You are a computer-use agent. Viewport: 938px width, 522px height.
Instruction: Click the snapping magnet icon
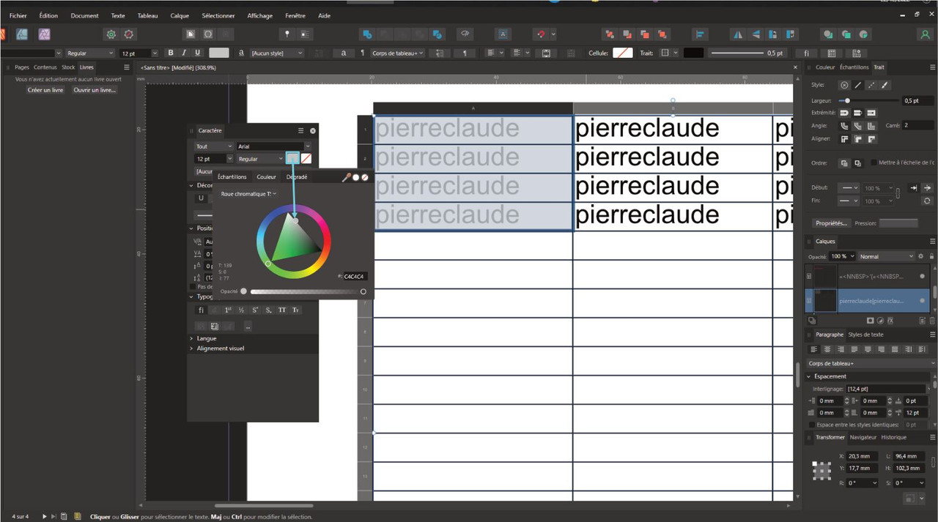click(x=540, y=34)
